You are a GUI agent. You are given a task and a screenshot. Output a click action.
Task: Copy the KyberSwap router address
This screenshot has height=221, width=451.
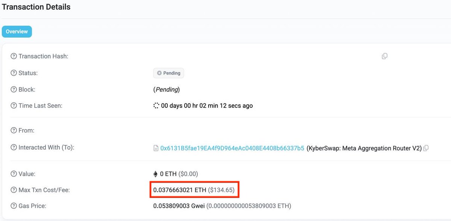pos(426,148)
